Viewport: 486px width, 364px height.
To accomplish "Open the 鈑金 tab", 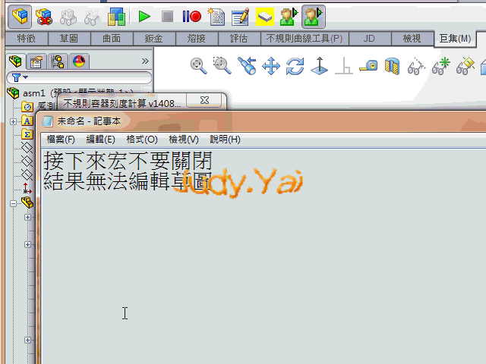I will 154,39.
